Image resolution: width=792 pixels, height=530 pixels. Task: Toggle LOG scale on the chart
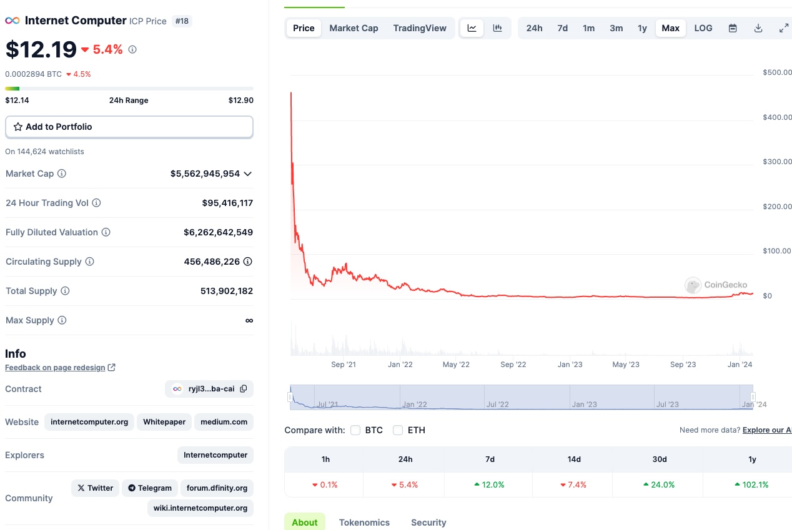(703, 28)
